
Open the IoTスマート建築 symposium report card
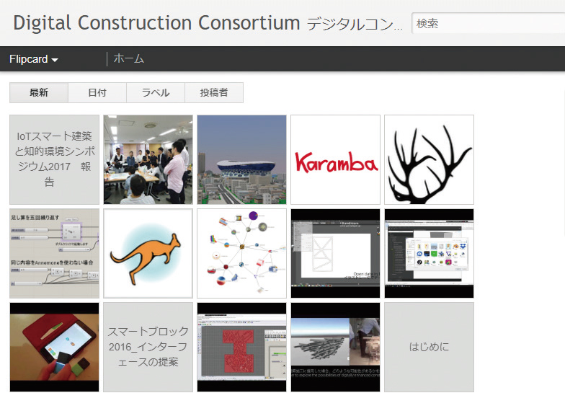tap(55, 160)
